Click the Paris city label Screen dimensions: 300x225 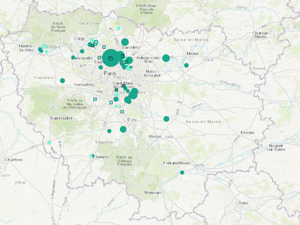point(110,73)
